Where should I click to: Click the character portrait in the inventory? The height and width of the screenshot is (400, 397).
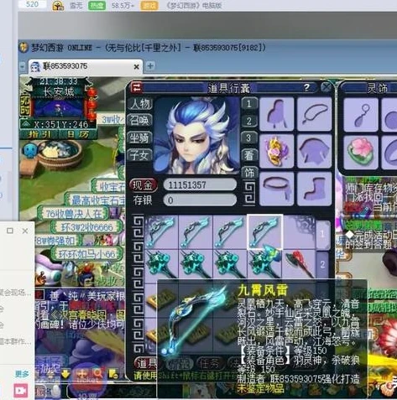click(x=196, y=136)
